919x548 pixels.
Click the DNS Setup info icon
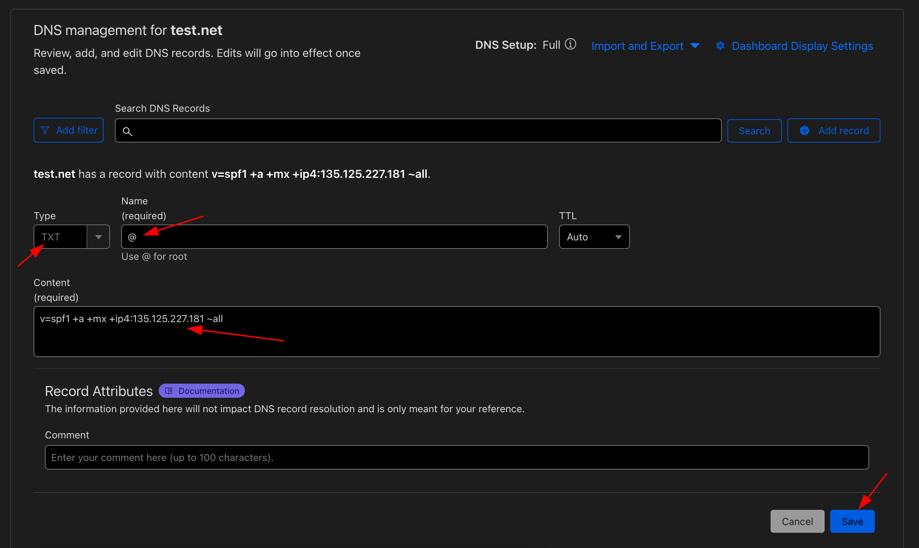tap(570, 44)
